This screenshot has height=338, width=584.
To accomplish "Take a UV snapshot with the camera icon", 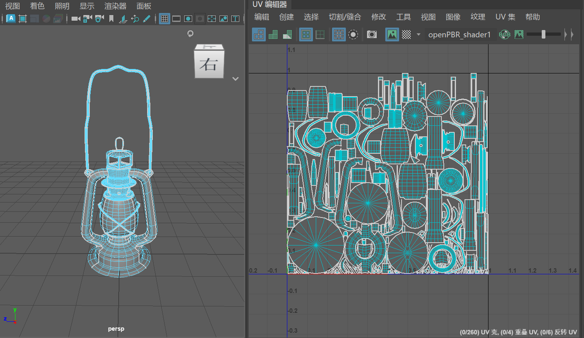I will 372,34.
